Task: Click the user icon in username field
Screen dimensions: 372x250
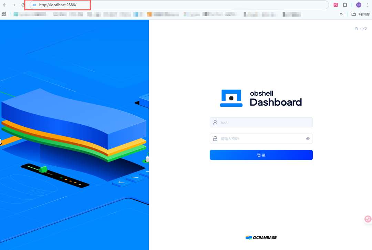Action: tap(215, 122)
